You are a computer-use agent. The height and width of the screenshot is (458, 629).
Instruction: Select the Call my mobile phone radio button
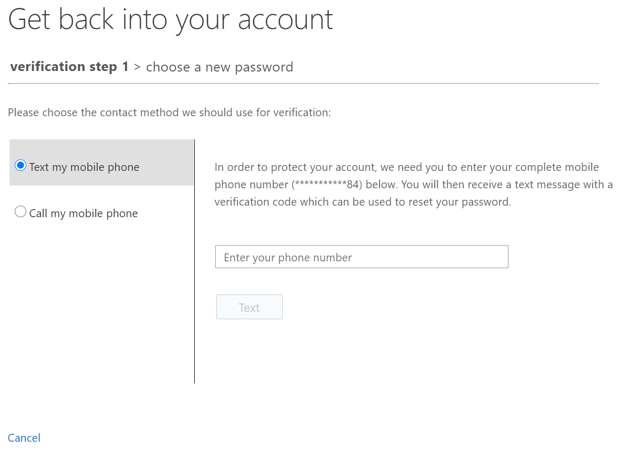click(x=21, y=211)
